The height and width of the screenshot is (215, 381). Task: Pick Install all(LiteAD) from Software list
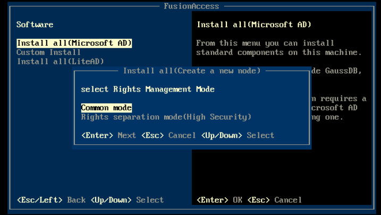point(61,61)
